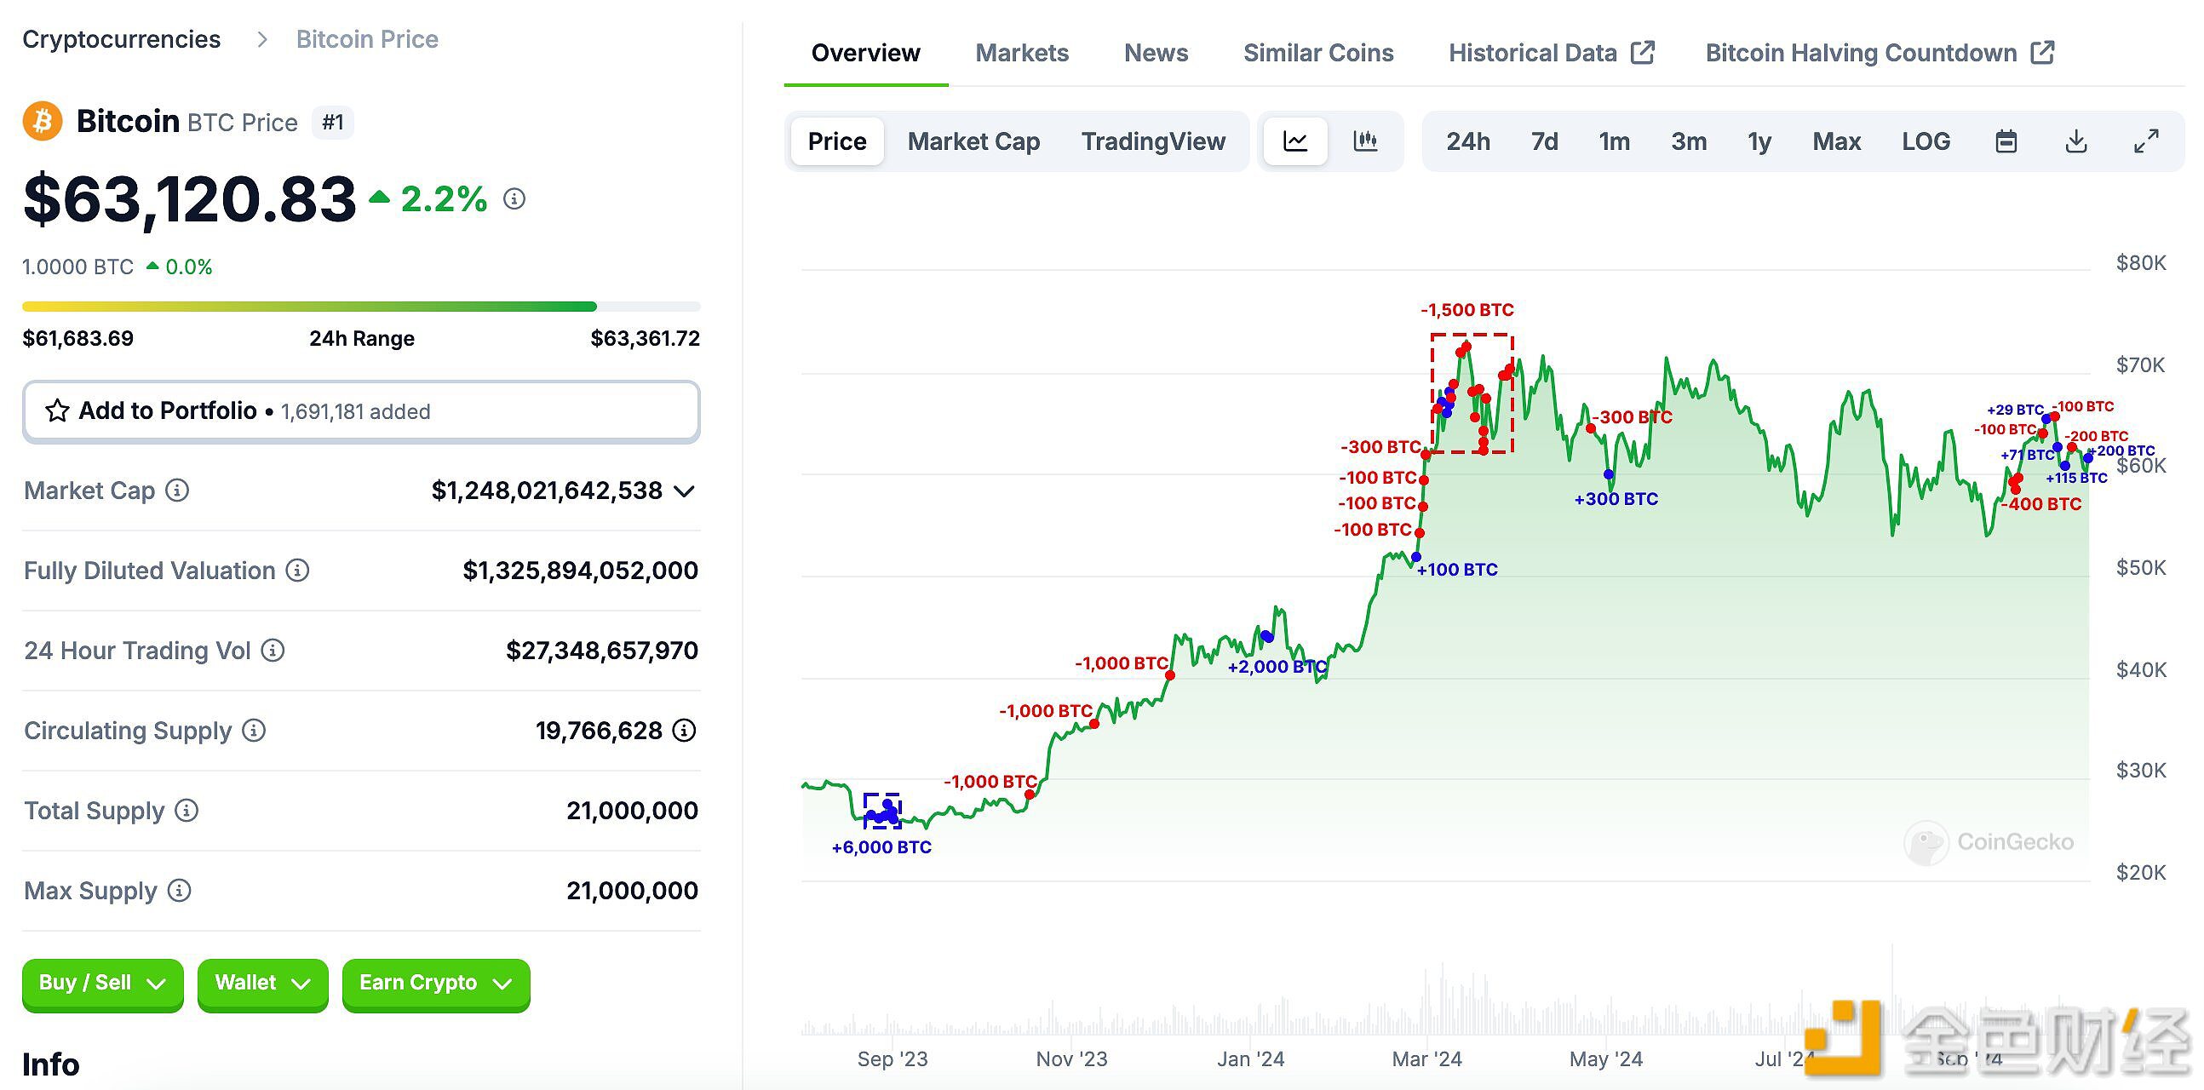
Task: Click the $1,325,894,052,000 valuation value
Action: (x=580, y=571)
